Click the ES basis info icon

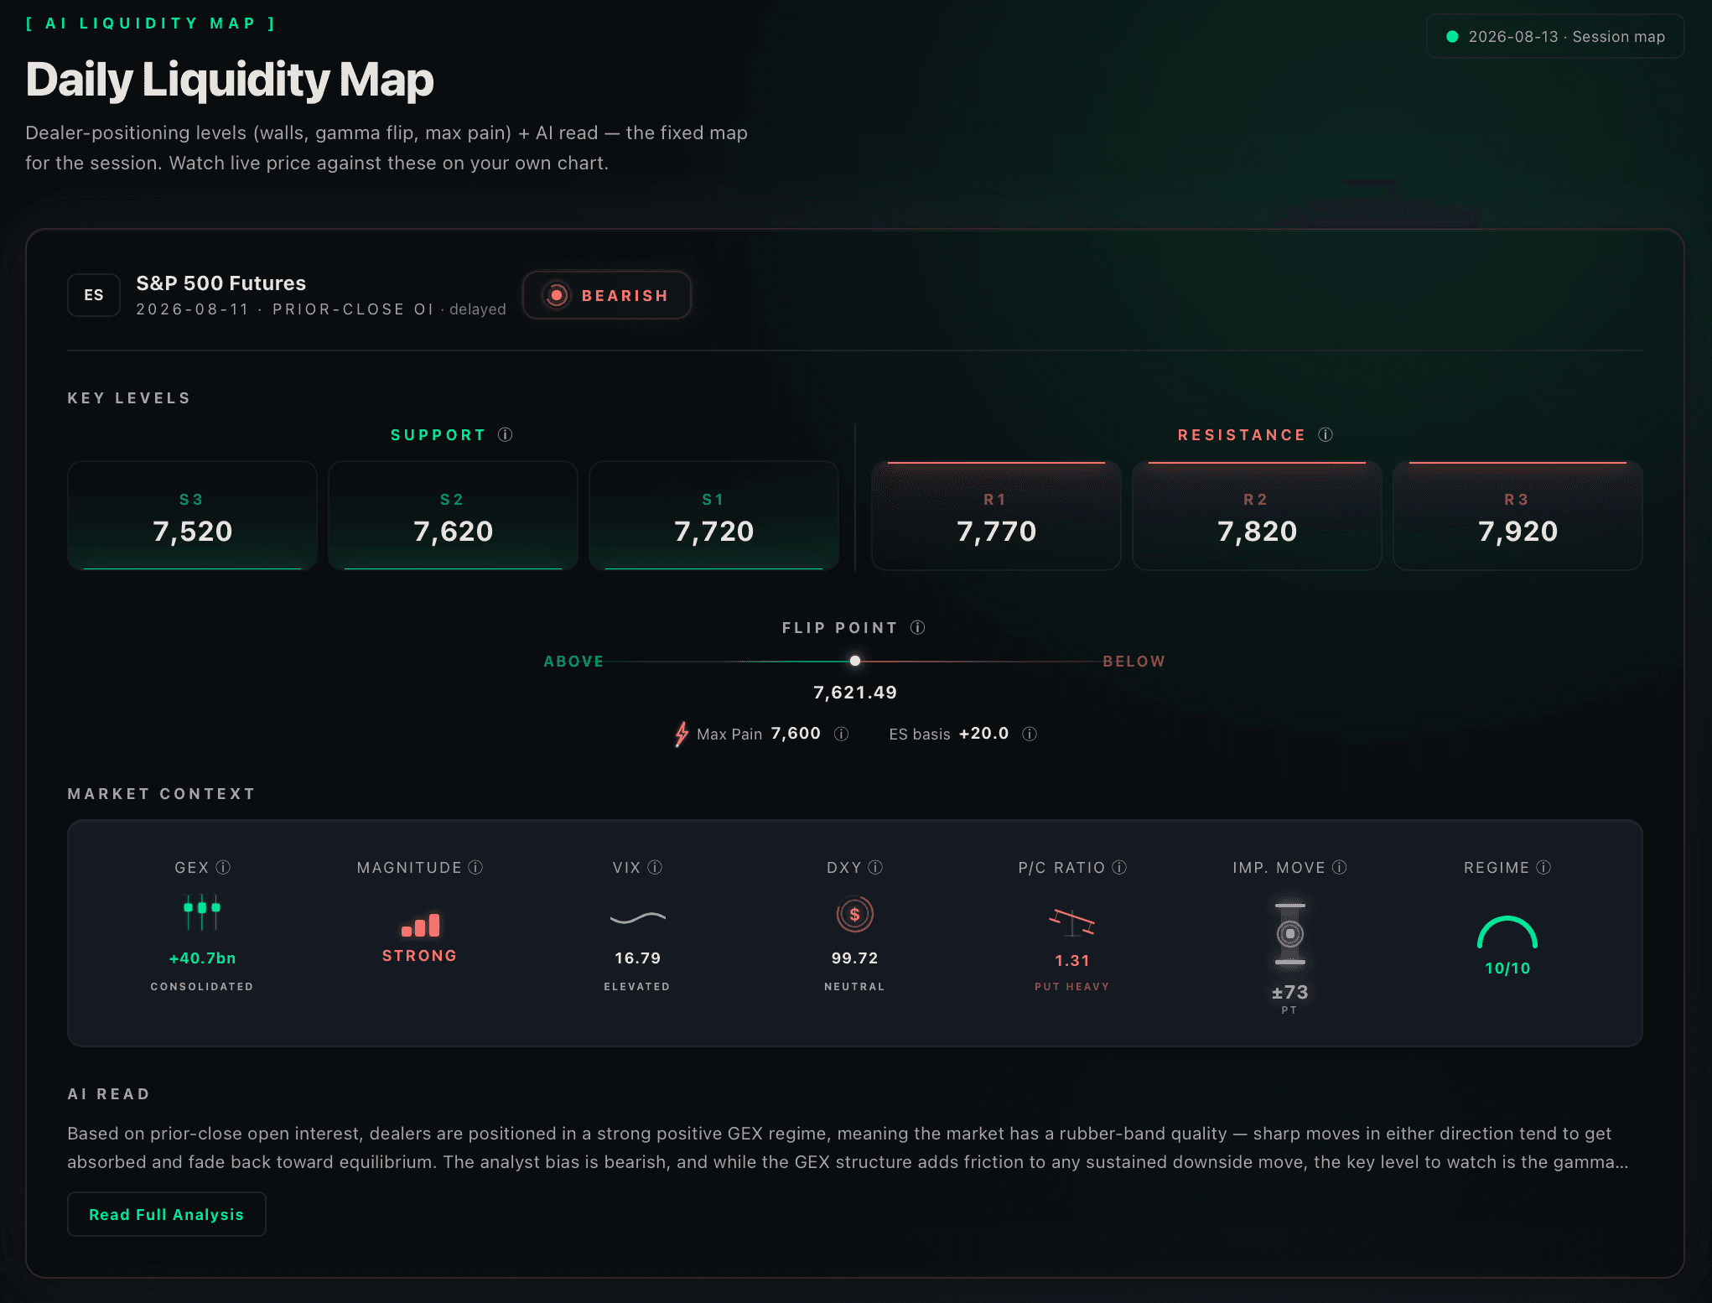(1030, 734)
